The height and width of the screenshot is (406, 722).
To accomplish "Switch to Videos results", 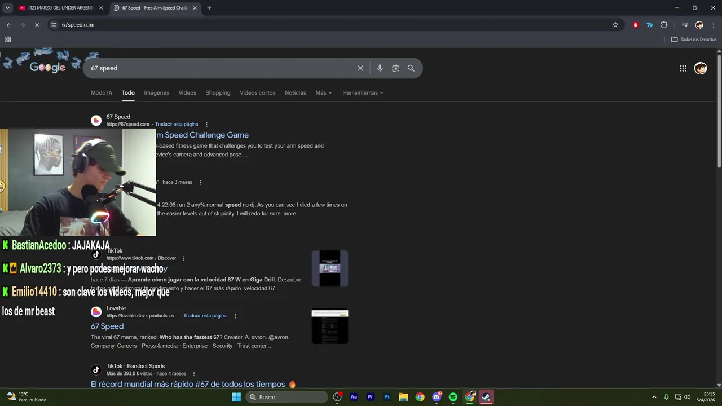I will pyautogui.click(x=187, y=93).
